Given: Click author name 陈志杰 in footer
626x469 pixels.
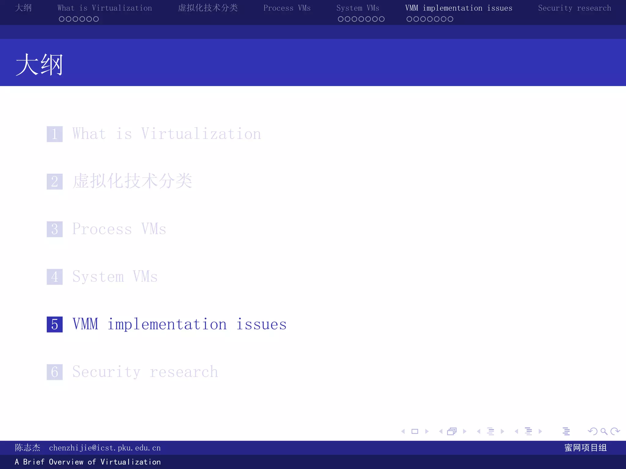Looking at the screenshot, I should [28, 448].
